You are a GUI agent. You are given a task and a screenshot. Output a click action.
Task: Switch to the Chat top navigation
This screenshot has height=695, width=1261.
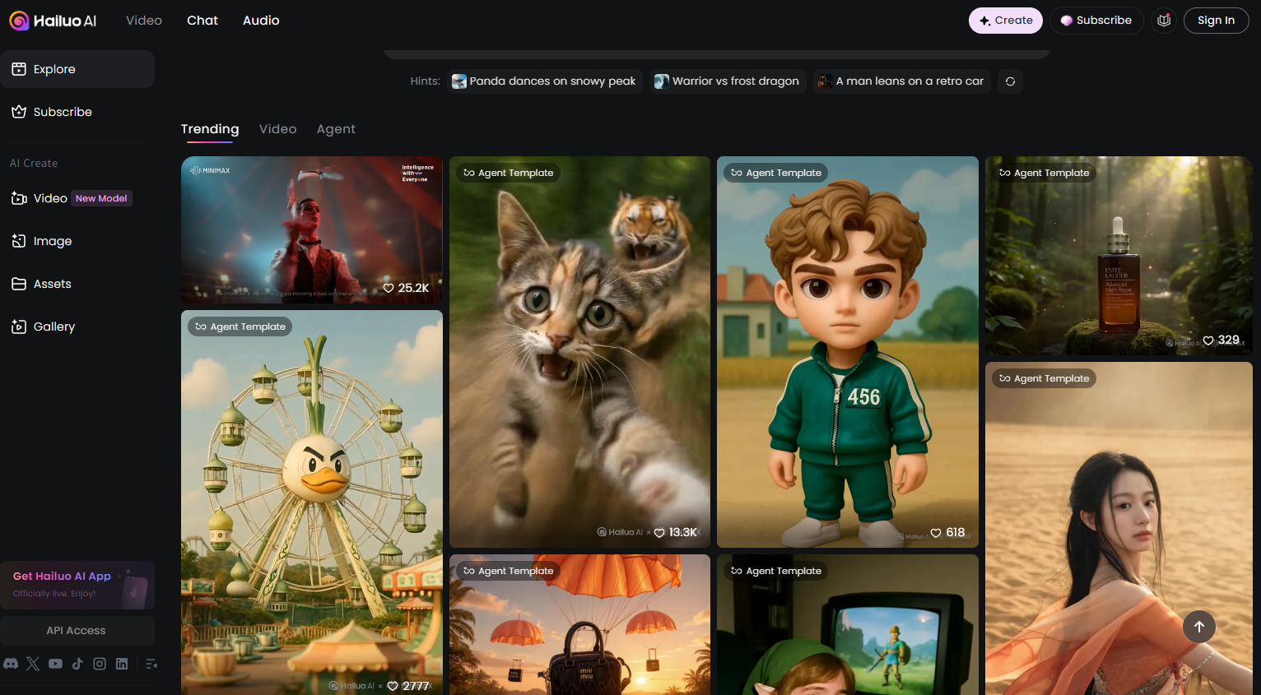point(202,21)
